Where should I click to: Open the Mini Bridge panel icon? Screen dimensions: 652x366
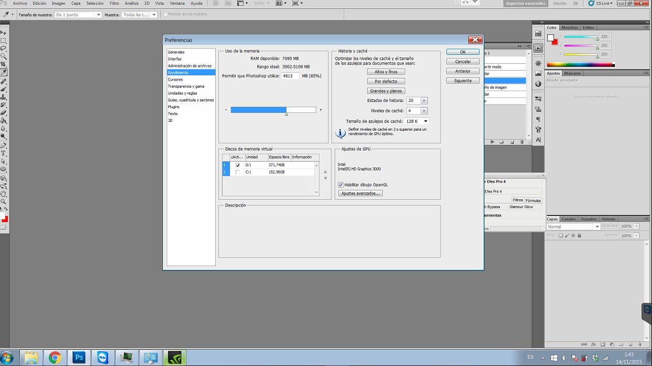(538, 33)
